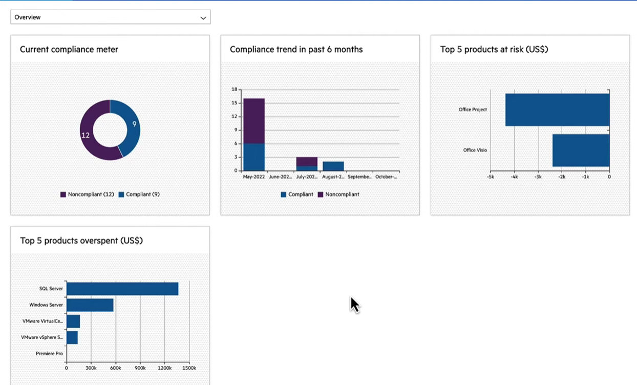Select May-2022 purple noncompliant bar section
Image resolution: width=637 pixels, height=385 pixels.
click(x=254, y=120)
